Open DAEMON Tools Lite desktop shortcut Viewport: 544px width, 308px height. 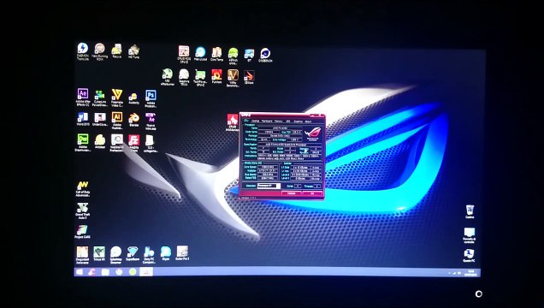(x=83, y=51)
